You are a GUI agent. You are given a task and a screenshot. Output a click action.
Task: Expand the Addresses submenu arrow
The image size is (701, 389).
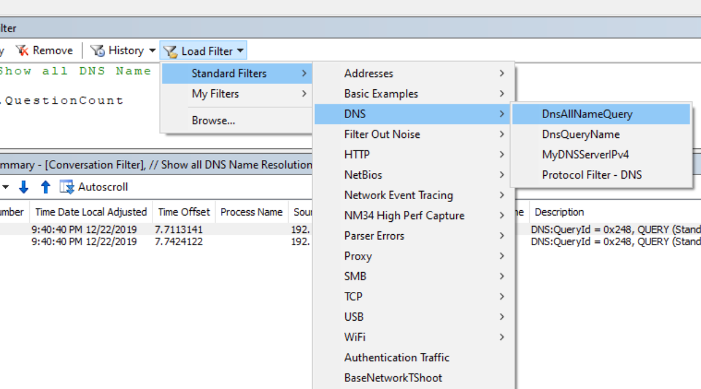click(x=502, y=74)
